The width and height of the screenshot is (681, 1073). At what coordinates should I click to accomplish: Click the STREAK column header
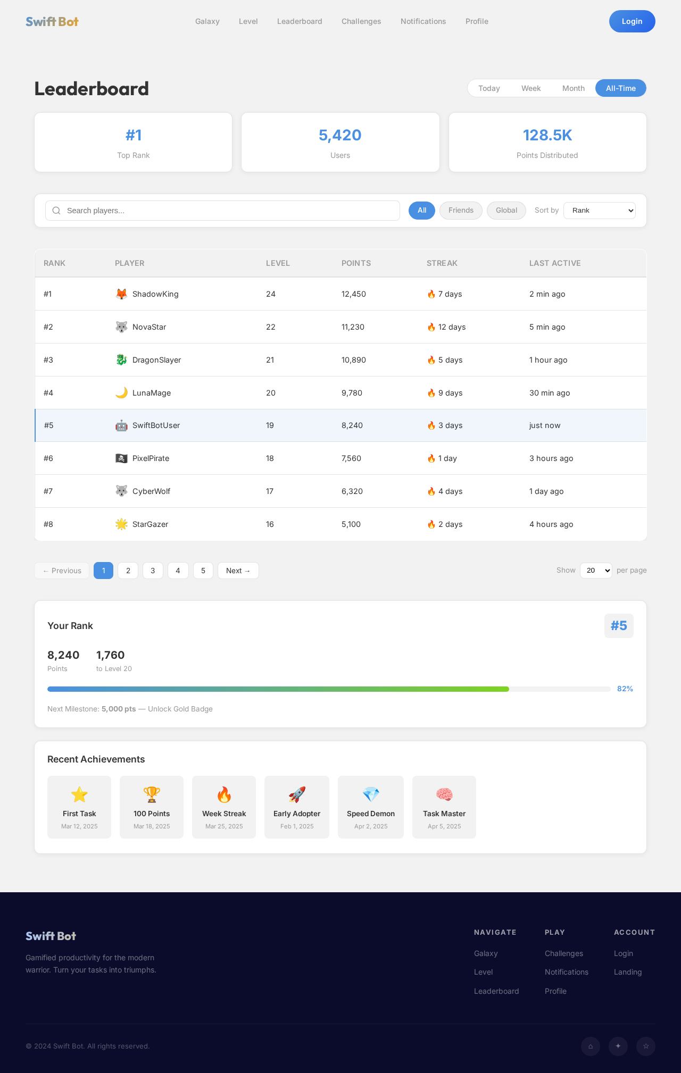click(442, 263)
